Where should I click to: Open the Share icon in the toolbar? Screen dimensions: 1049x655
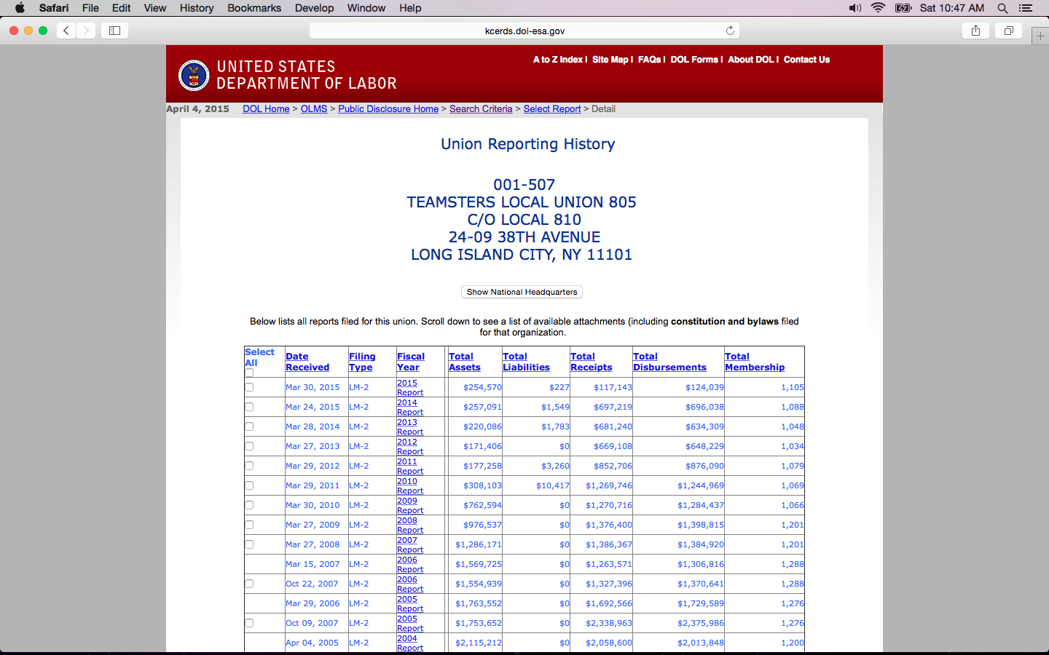(x=975, y=31)
